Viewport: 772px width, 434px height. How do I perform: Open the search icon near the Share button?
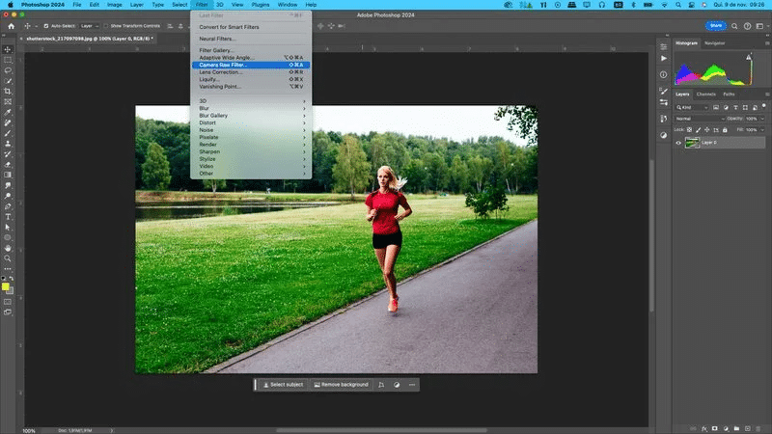tap(734, 26)
